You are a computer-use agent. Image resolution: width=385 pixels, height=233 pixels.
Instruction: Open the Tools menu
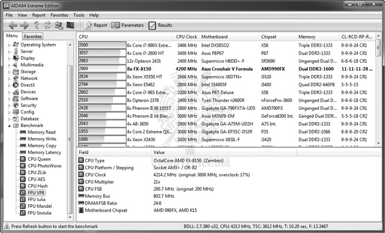coord(79,15)
